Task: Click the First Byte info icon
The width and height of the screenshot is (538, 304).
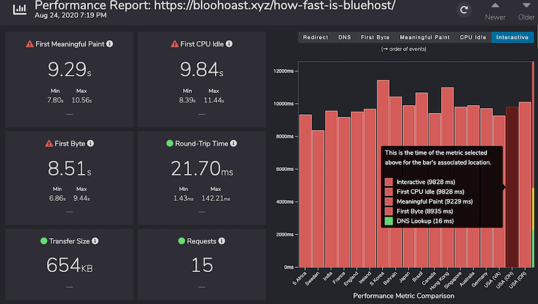Action: point(90,143)
